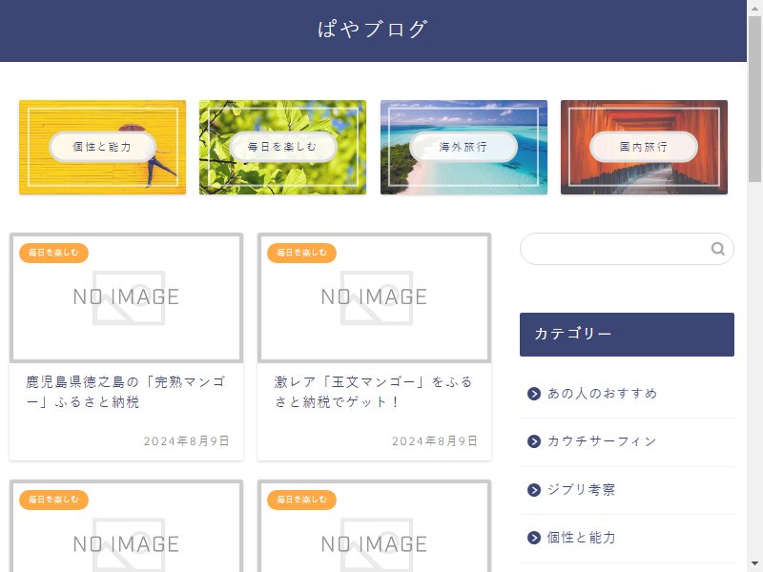The image size is (763, 572).
Task: Click the scroll up arrow on scrollbar
Action: pos(754,7)
